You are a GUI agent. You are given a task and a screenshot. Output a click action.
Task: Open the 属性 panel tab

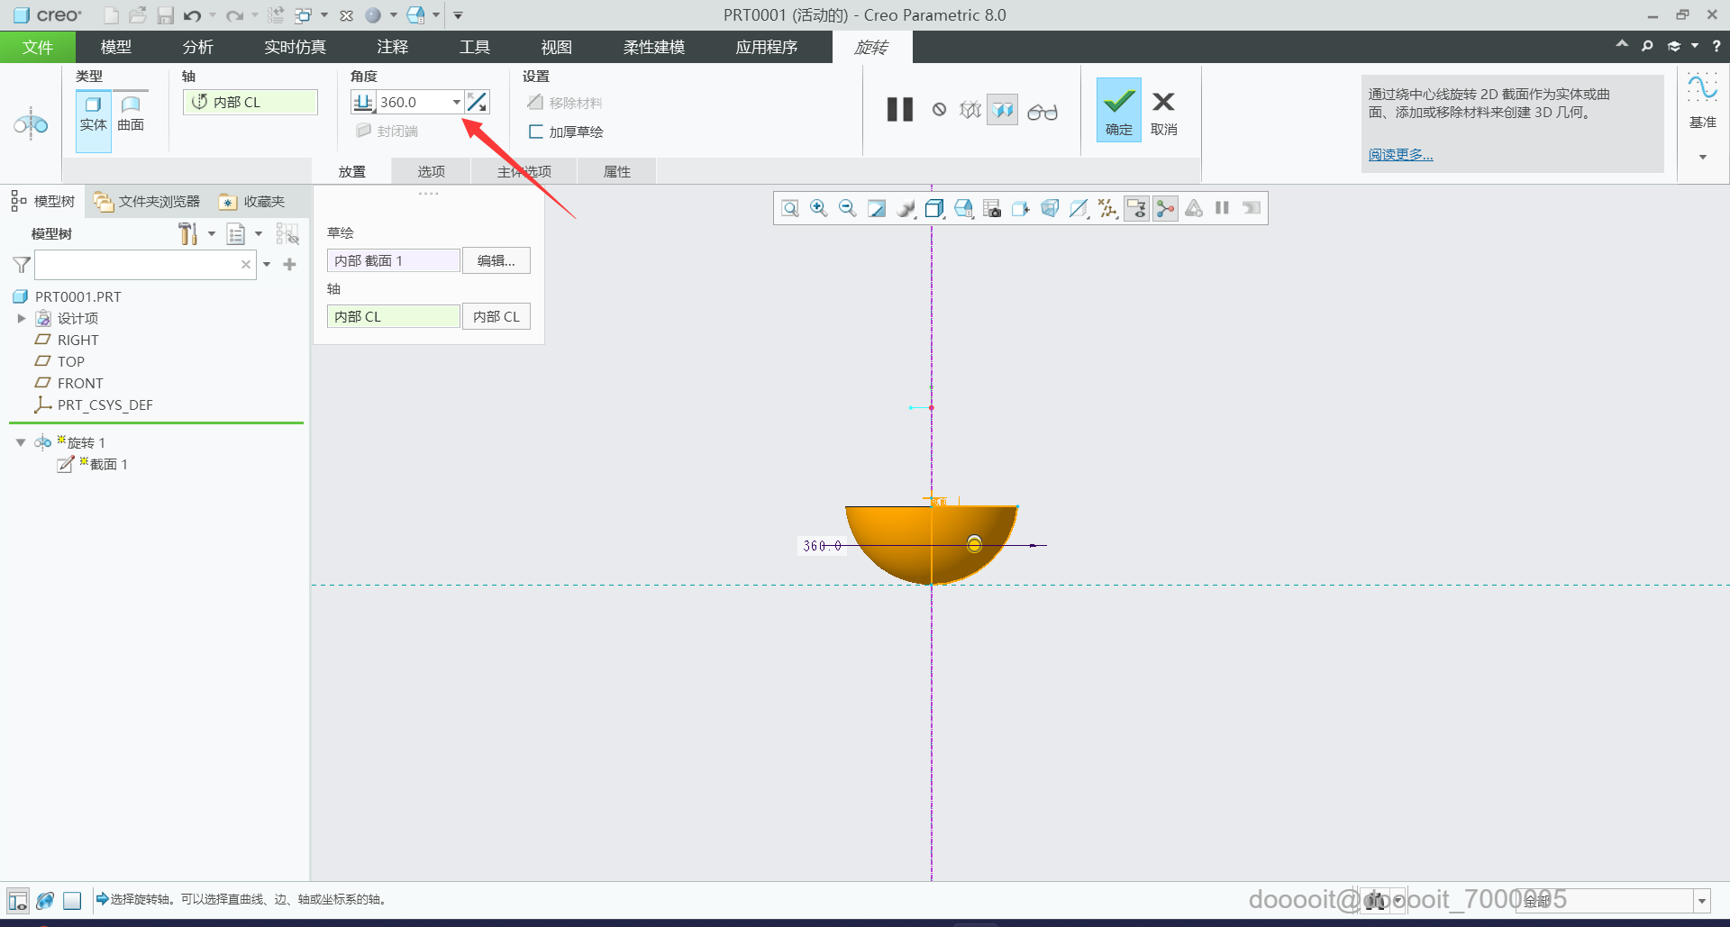[x=617, y=171]
